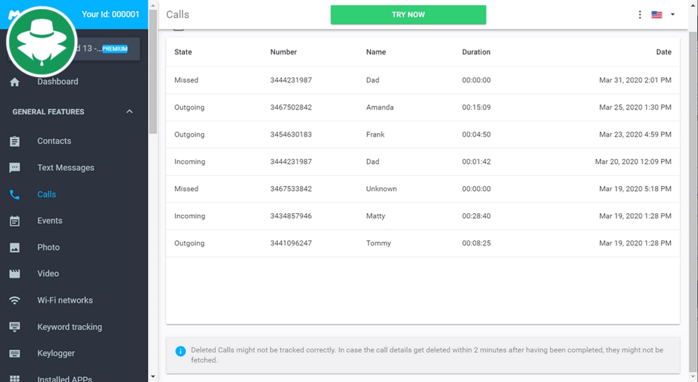
Task: Click the Events calendar icon
Action: coord(15,221)
